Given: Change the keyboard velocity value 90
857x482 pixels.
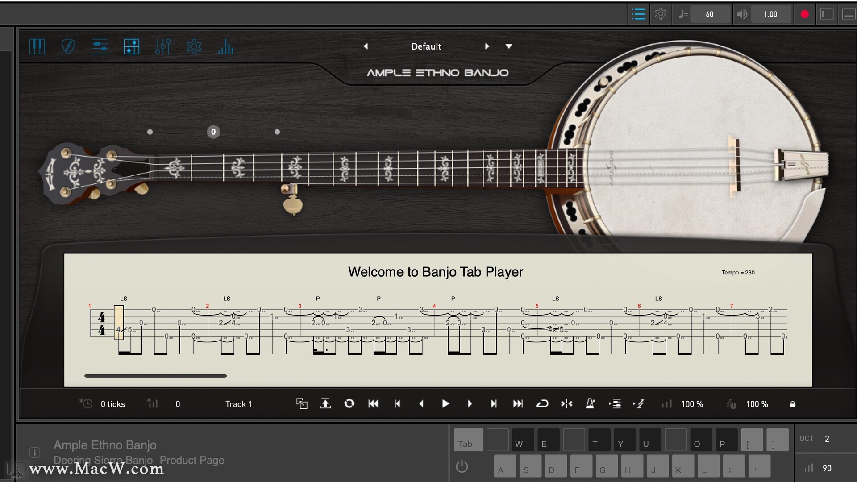Looking at the screenshot, I should [x=827, y=468].
